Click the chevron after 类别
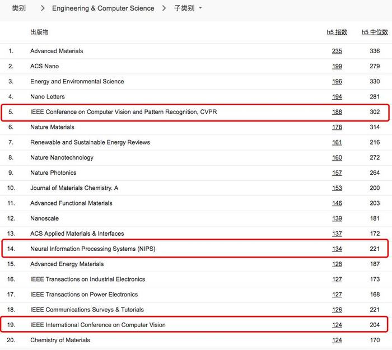Image resolution: width=392 pixels, height=350 pixels. pyautogui.click(x=43, y=8)
